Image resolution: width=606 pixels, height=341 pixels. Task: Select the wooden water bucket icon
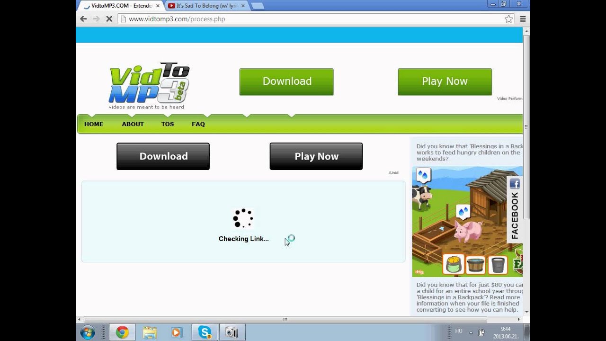pos(475,264)
